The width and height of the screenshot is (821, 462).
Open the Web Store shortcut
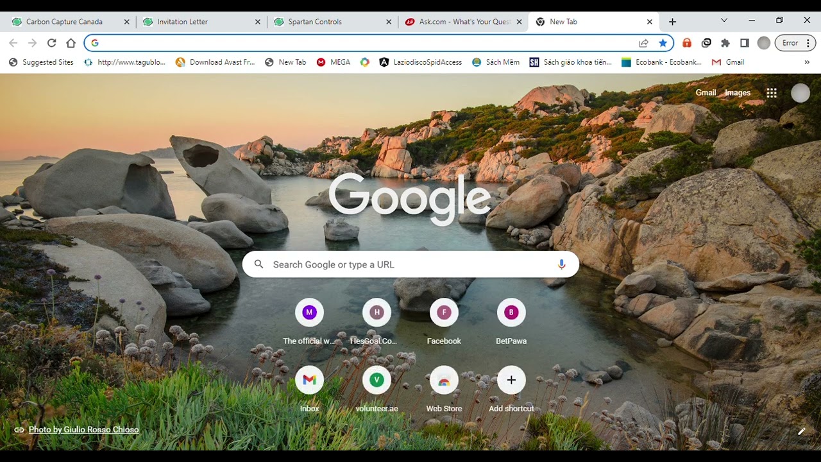pyautogui.click(x=444, y=389)
